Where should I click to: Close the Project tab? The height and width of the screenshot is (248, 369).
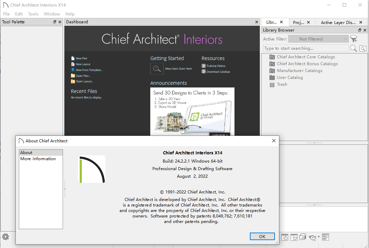[x=308, y=22]
